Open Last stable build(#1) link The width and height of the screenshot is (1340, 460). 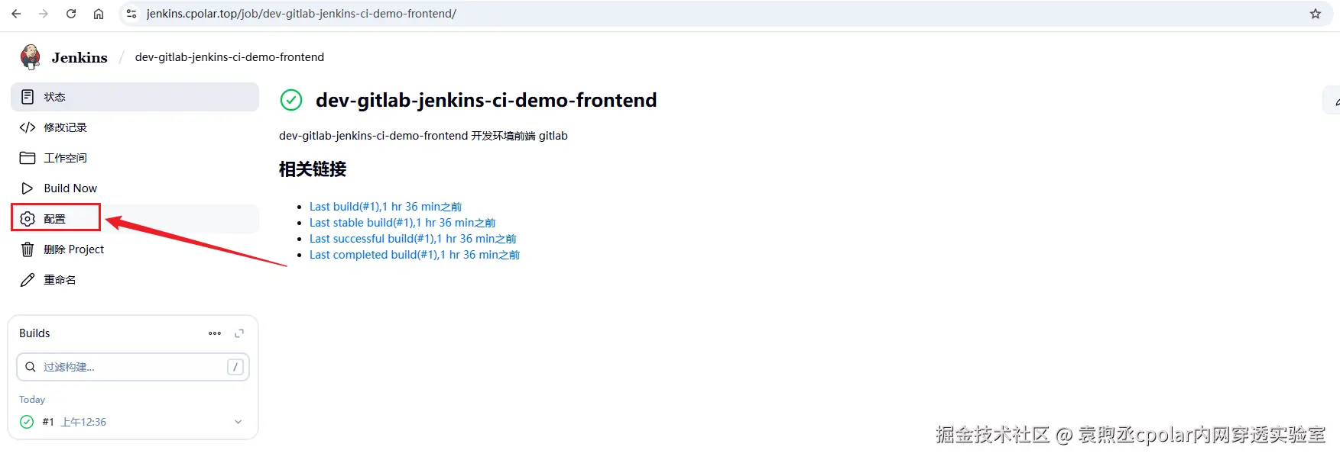[x=402, y=223]
